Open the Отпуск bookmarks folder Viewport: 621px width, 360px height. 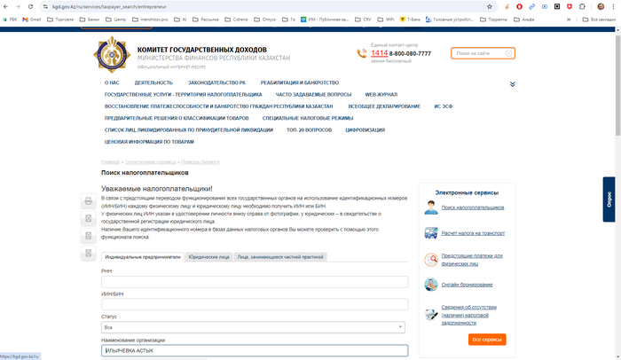tap(265, 20)
